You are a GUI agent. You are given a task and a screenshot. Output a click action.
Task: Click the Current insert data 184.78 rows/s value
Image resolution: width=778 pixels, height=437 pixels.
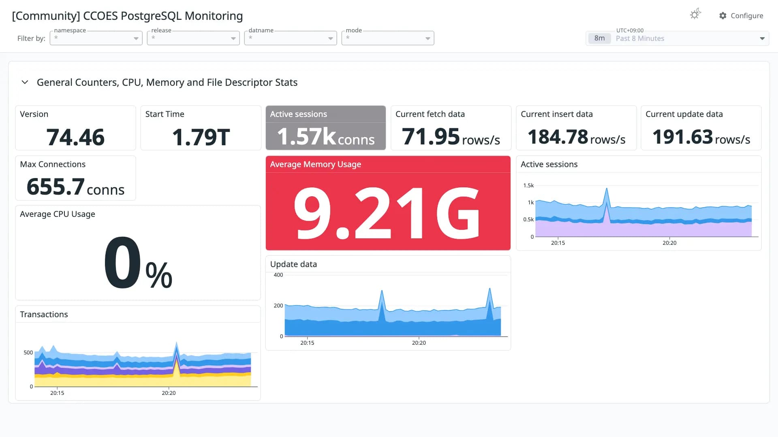pos(576,137)
